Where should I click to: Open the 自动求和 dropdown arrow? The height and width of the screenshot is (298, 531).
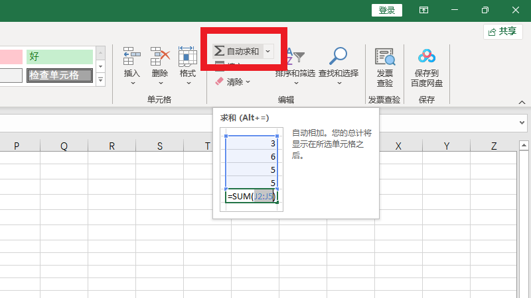pos(267,51)
